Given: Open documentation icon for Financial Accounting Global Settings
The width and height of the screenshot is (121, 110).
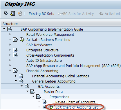Looking at the screenshot, I should (x=21, y=76).
